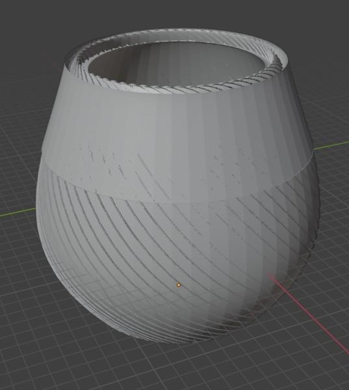The width and height of the screenshot is (349, 390).
Task: Click the green Y axis line left of vase
Action: tap(18, 212)
